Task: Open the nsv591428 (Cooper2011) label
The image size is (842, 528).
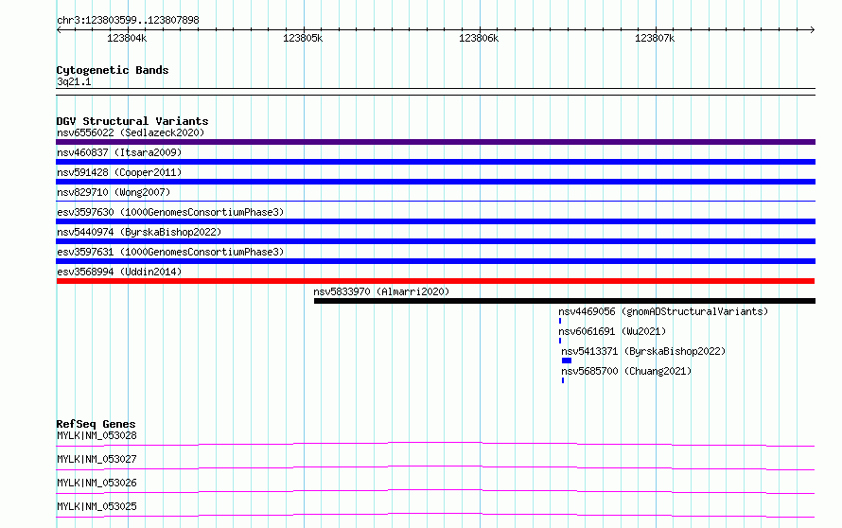Action: [119, 172]
